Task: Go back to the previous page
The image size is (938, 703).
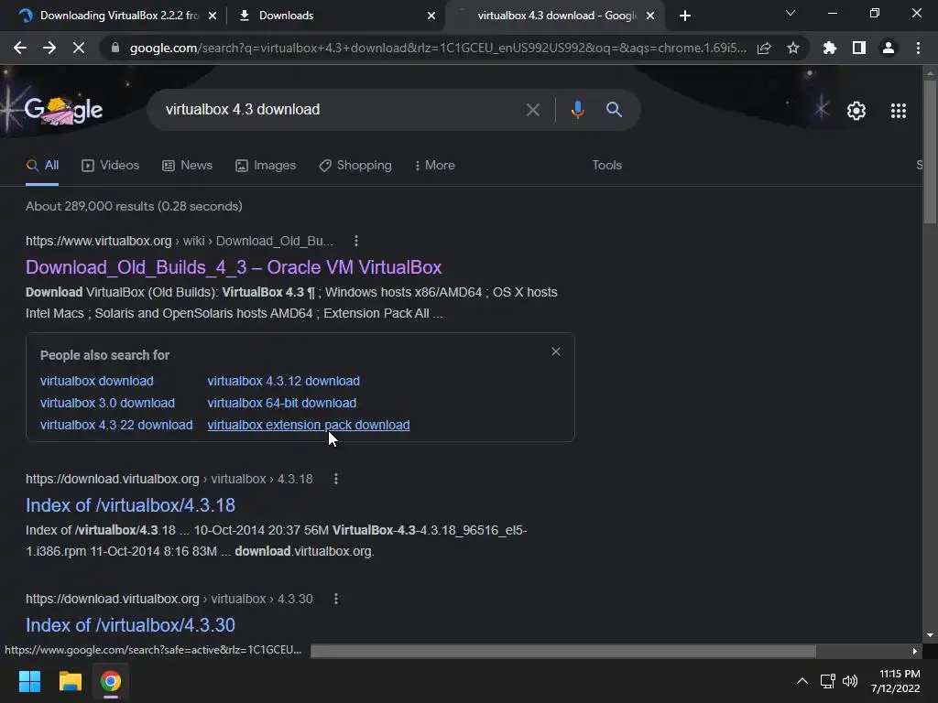Action: coord(20,48)
